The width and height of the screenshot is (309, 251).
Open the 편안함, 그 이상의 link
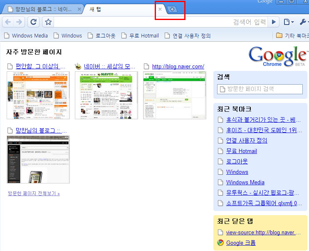[40, 66]
